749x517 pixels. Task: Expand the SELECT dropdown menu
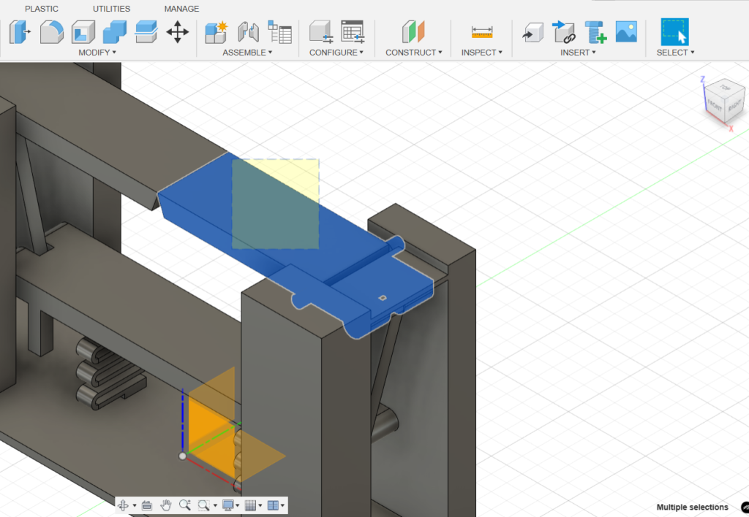(x=675, y=53)
